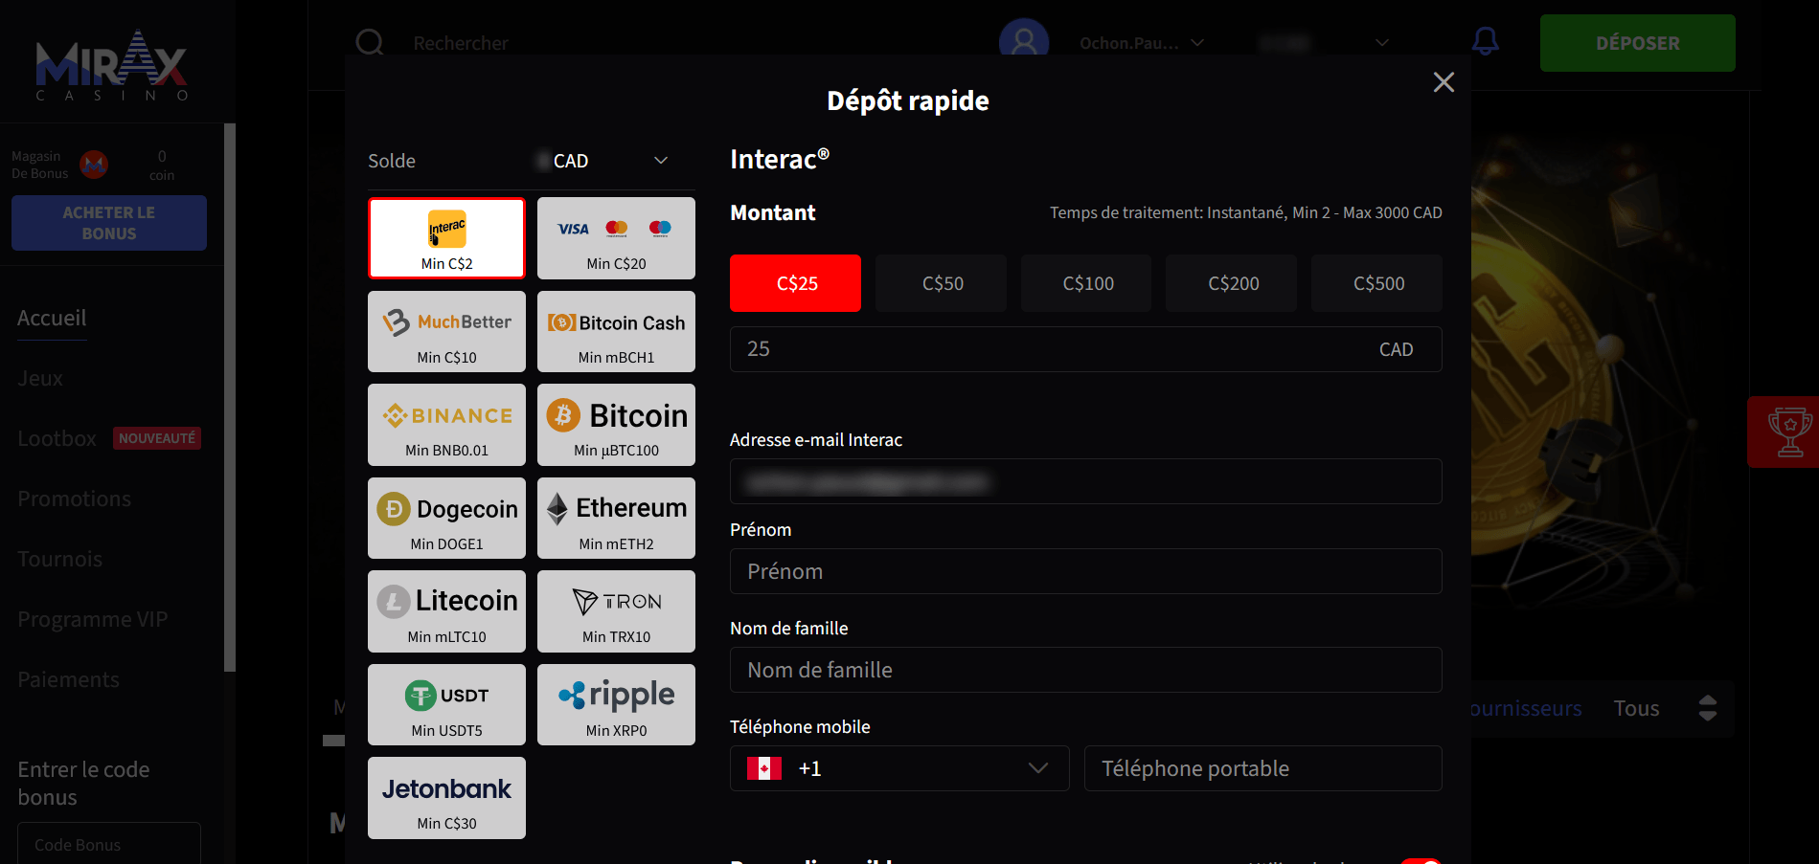Click the sort arrows next to Tous
1819x864 pixels.
[1708, 708]
